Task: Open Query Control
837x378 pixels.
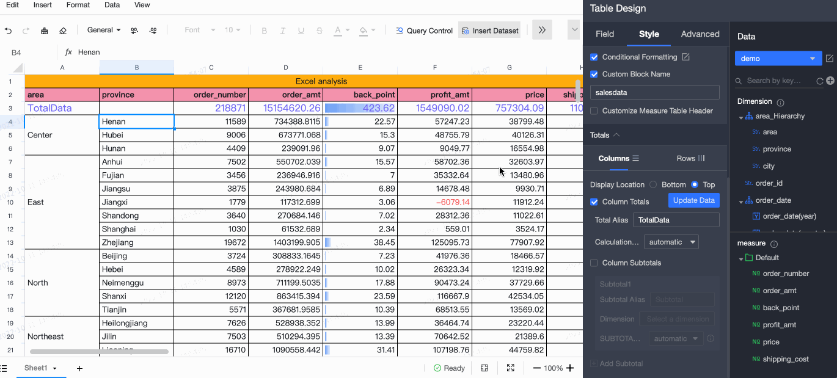Action: click(x=424, y=31)
